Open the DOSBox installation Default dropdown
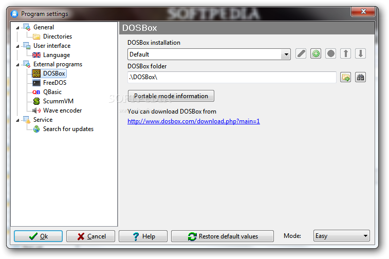This screenshot has width=389, height=259. tap(286, 54)
